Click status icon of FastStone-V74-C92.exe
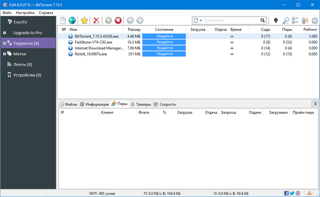 (70, 42)
